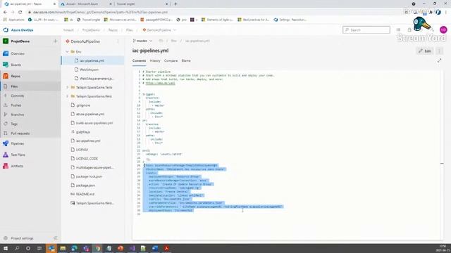Go back in browser history
This screenshot has width=451, height=253.
(5, 12)
